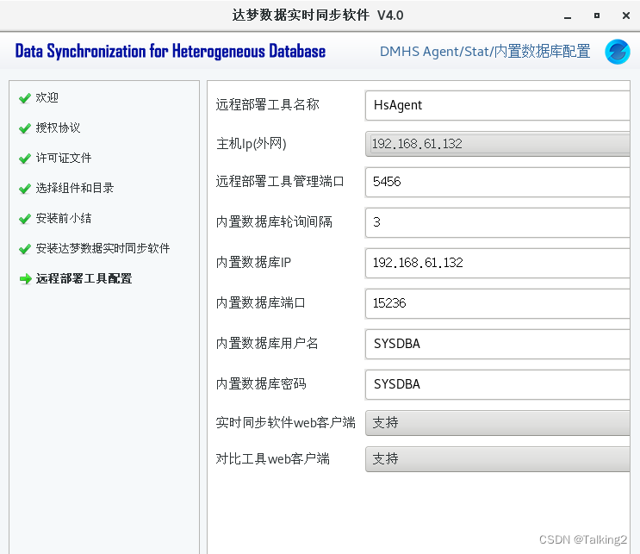Click the 内置数据库端口 label
The height and width of the screenshot is (554, 640).
[260, 302]
